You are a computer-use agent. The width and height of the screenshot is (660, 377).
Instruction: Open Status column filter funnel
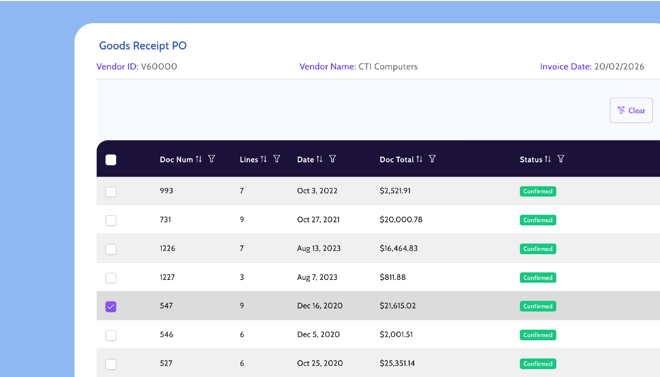point(561,159)
